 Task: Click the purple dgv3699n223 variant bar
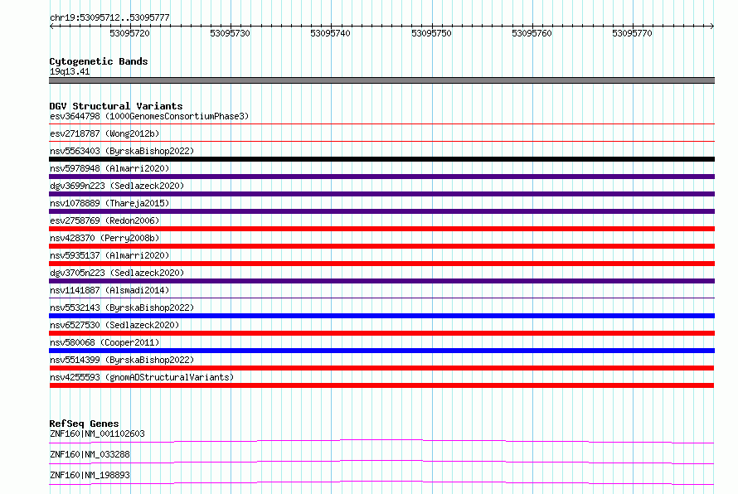pos(381,194)
